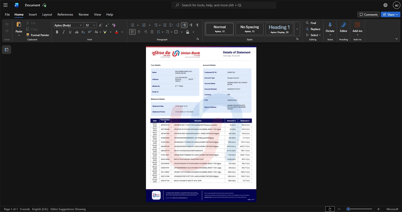
Task: Open the File menu
Action: point(7,14)
